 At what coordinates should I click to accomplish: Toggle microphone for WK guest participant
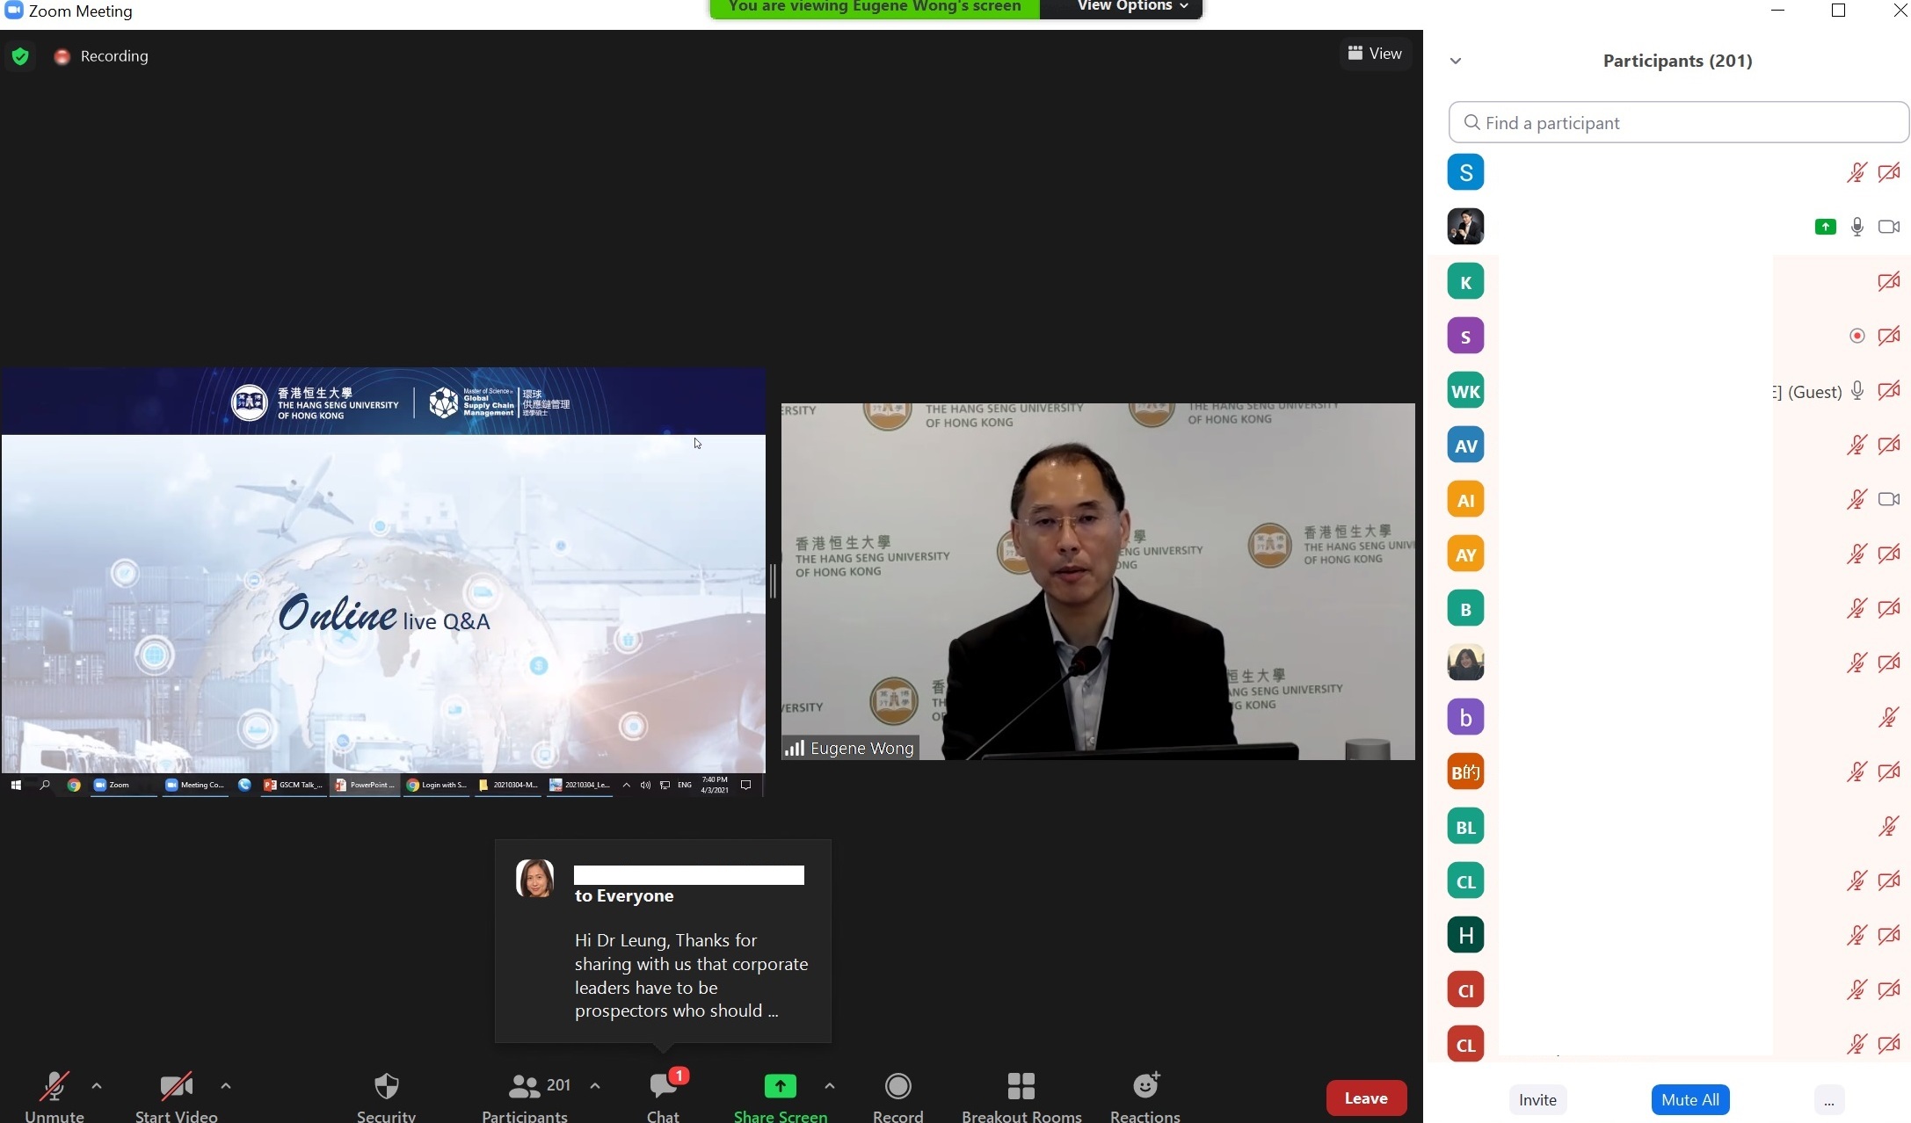click(x=1857, y=391)
